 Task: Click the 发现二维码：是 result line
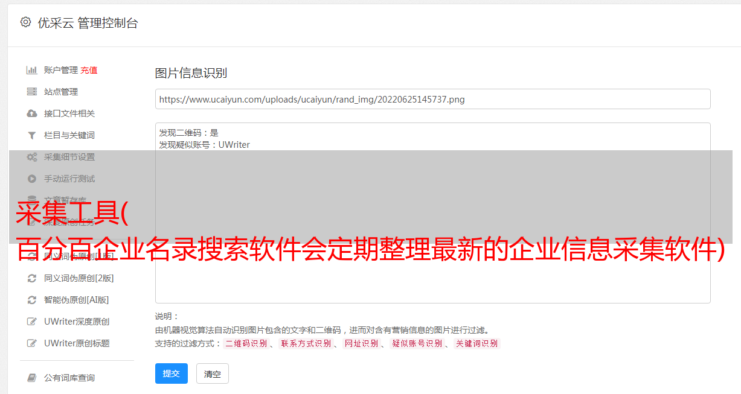point(189,133)
